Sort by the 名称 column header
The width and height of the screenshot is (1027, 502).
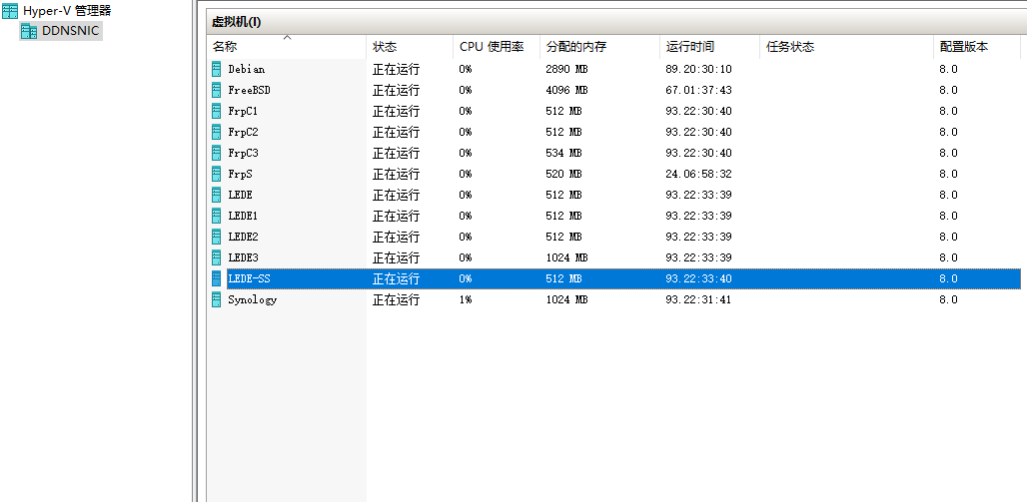point(287,47)
